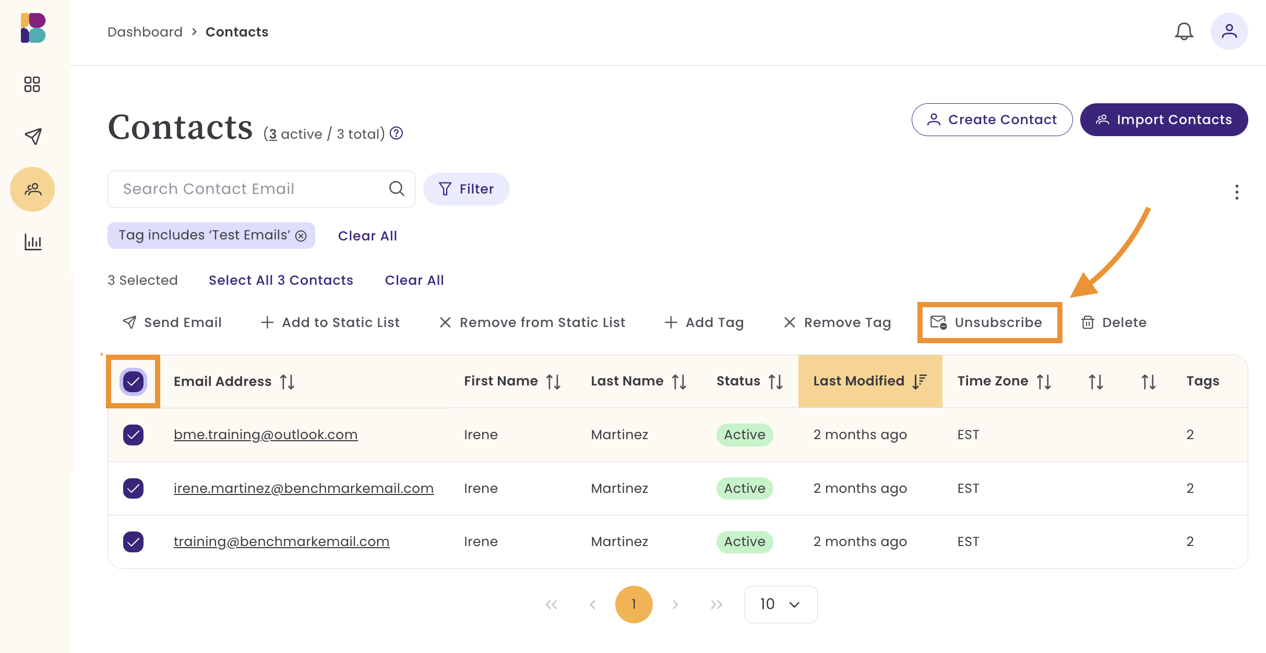1266x653 pixels.
Task: Uncheck the bme.training@outlook.com row checkbox
Action: click(x=133, y=434)
